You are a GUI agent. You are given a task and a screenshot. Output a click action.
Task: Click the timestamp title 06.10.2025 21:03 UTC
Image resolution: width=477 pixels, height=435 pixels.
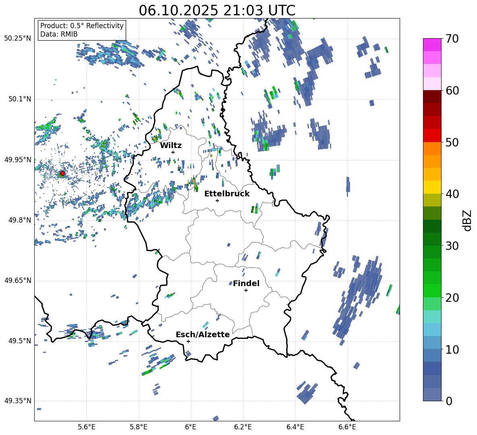click(x=217, y=10)
